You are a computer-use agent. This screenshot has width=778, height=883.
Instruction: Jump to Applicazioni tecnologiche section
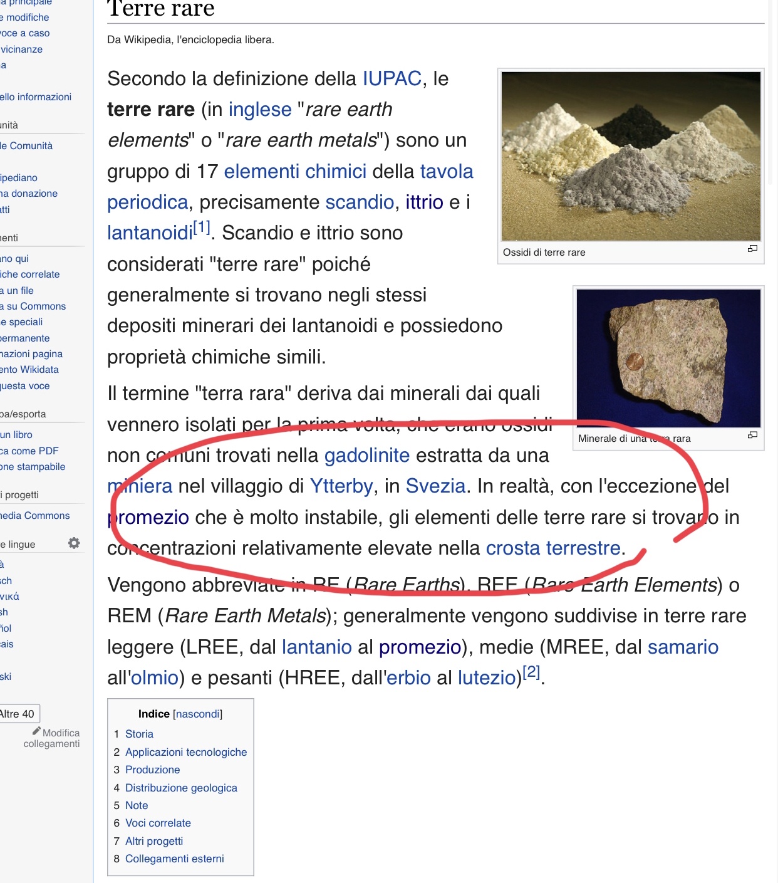coord(186,752)
